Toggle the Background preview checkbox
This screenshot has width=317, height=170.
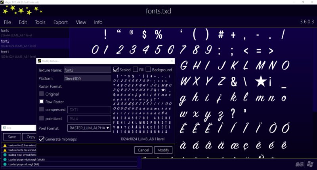tap(148, 70)
